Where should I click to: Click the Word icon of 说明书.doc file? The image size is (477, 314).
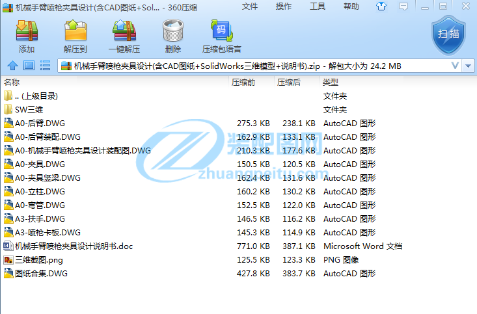(8, 246)
